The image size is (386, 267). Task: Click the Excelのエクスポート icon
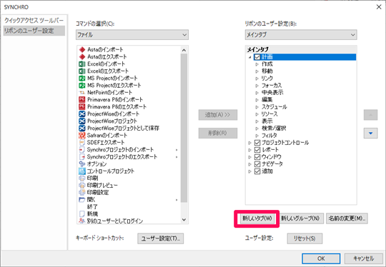pos(82,71)
